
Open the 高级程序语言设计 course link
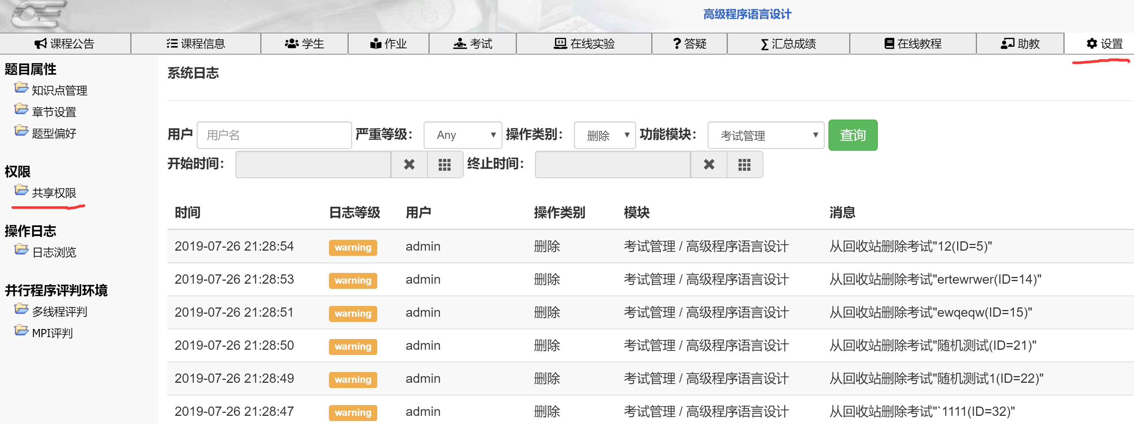[747, 14]
